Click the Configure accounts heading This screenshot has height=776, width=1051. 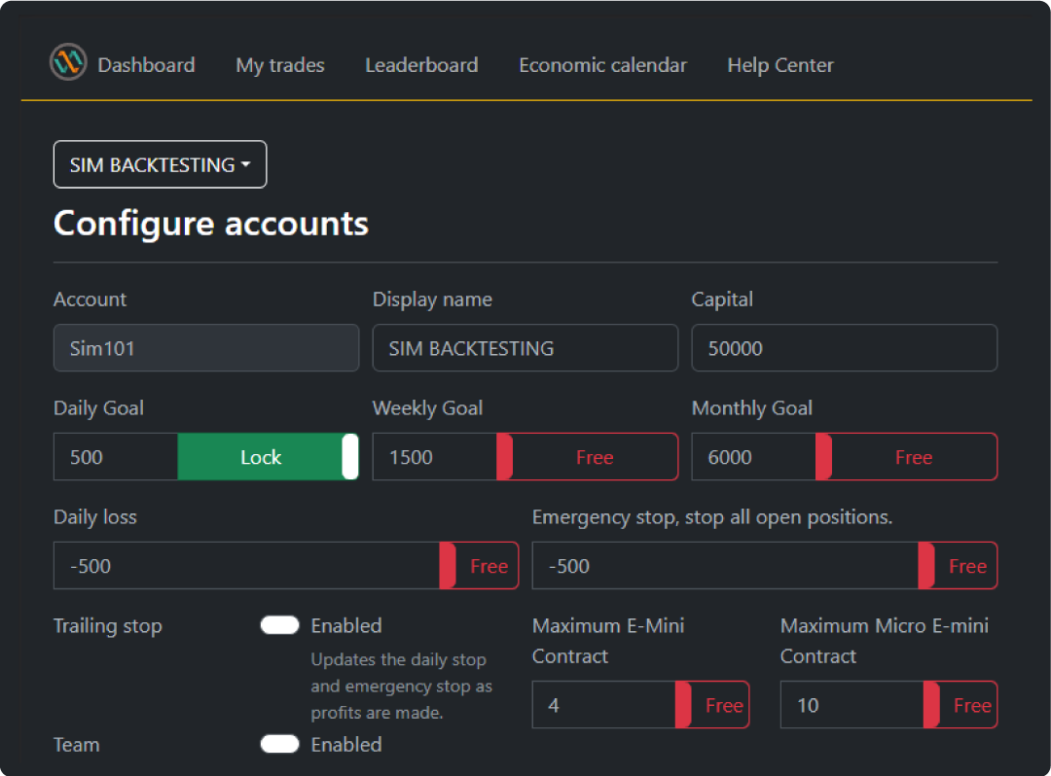tap(211, 224)
